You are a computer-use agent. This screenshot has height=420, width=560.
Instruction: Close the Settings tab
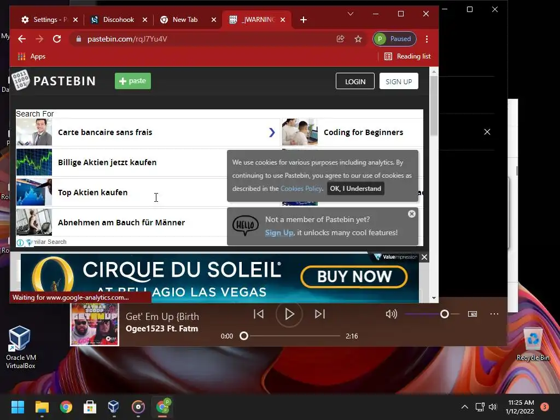click(x=75, y=20)
